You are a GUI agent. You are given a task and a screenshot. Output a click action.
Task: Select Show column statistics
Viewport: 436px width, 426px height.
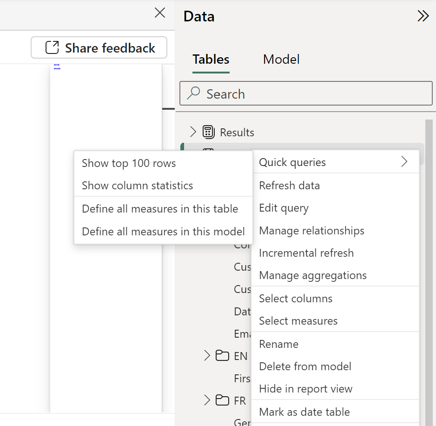coord(137,186)
